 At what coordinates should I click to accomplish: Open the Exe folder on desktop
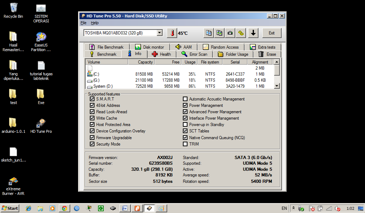pyautogui.click(x=41, y=97)
